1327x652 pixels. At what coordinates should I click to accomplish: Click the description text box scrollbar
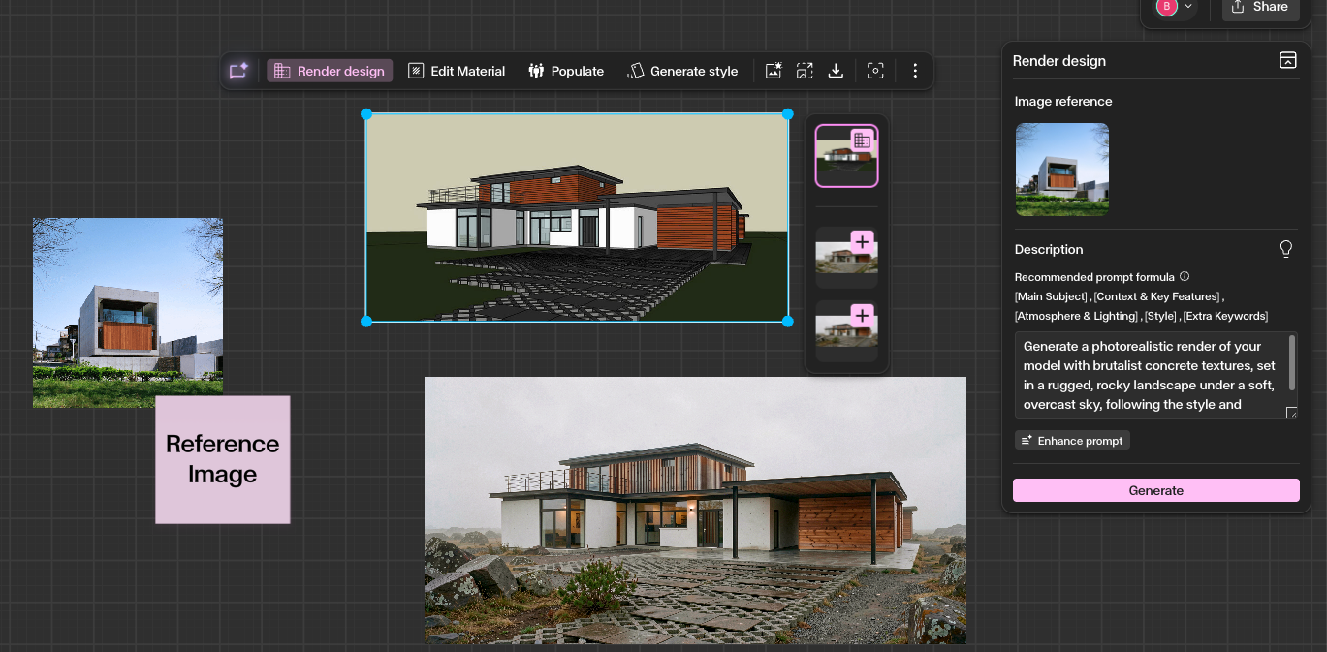[x=1291, y=363]
